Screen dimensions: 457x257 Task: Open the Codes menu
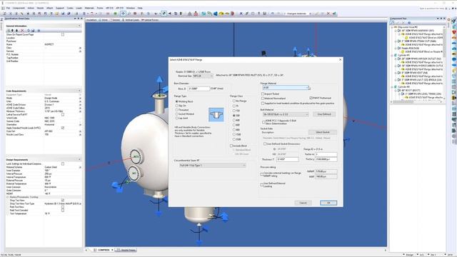click(x=70, y=8)
